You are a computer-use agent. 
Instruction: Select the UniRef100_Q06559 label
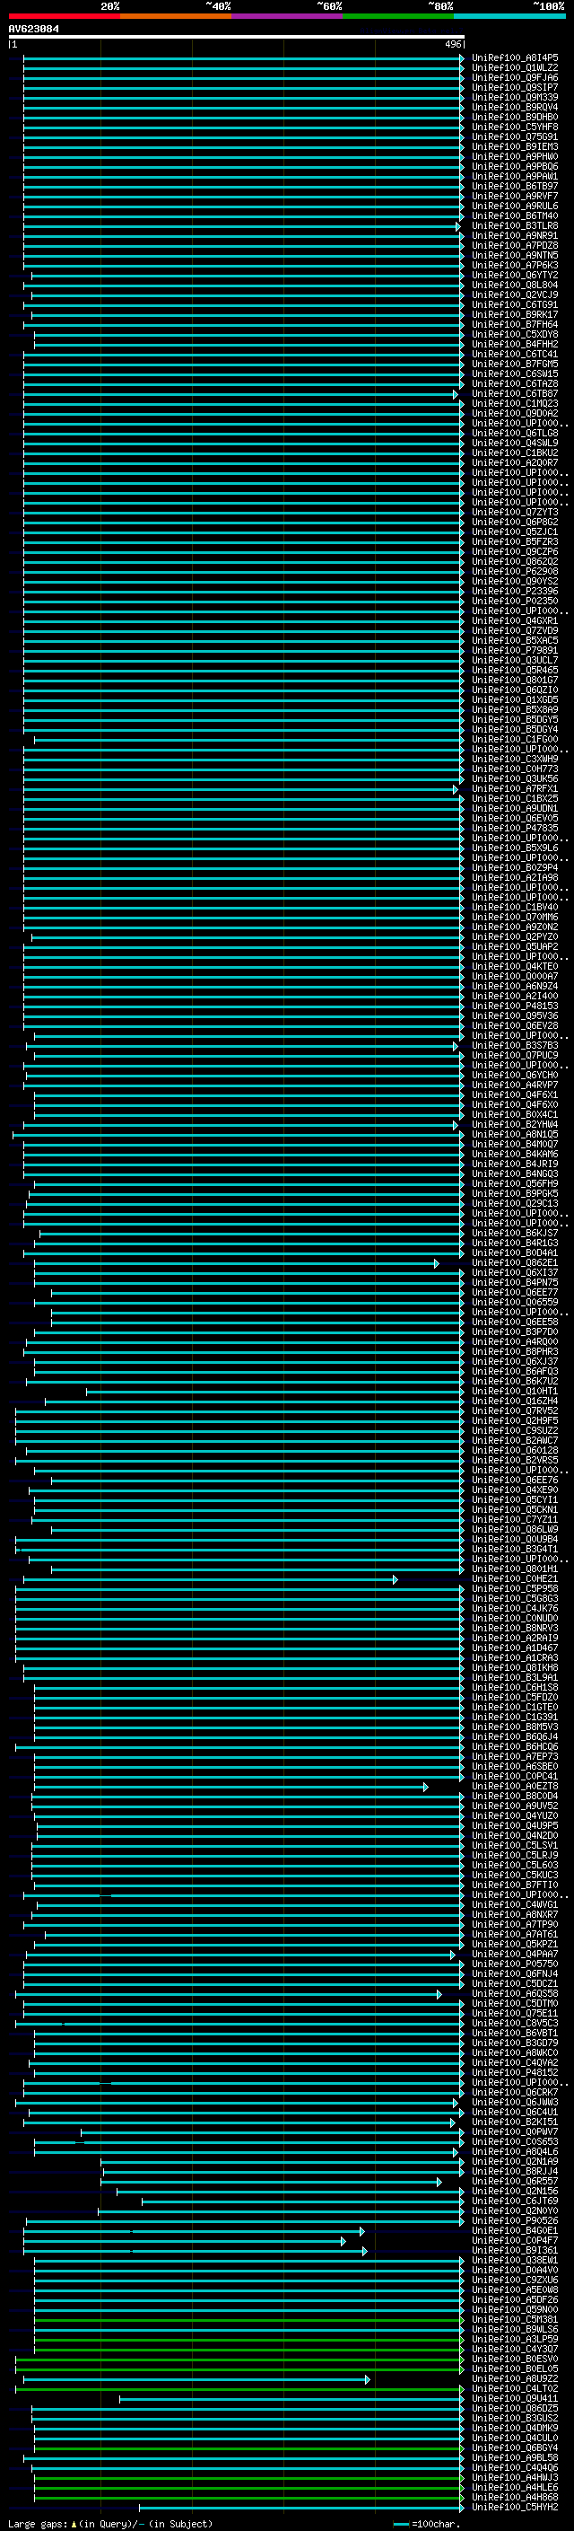click(x=515, y=1302)
